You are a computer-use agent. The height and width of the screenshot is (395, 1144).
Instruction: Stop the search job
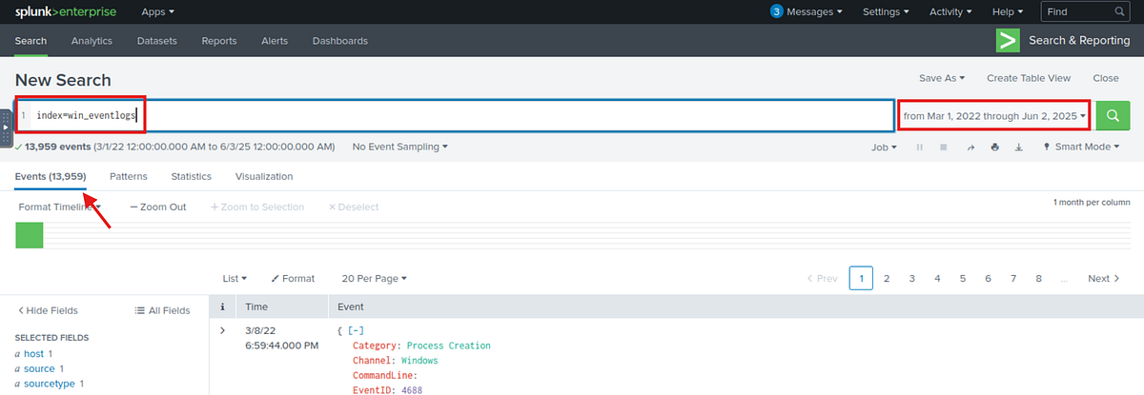click(x=944, y=148)
